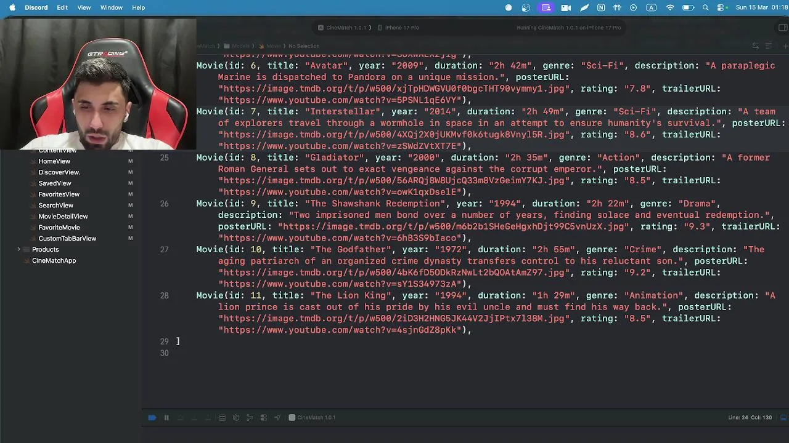Click the "The Lion King" title string
The image size is (789, 443).
(x=351, y=295)
